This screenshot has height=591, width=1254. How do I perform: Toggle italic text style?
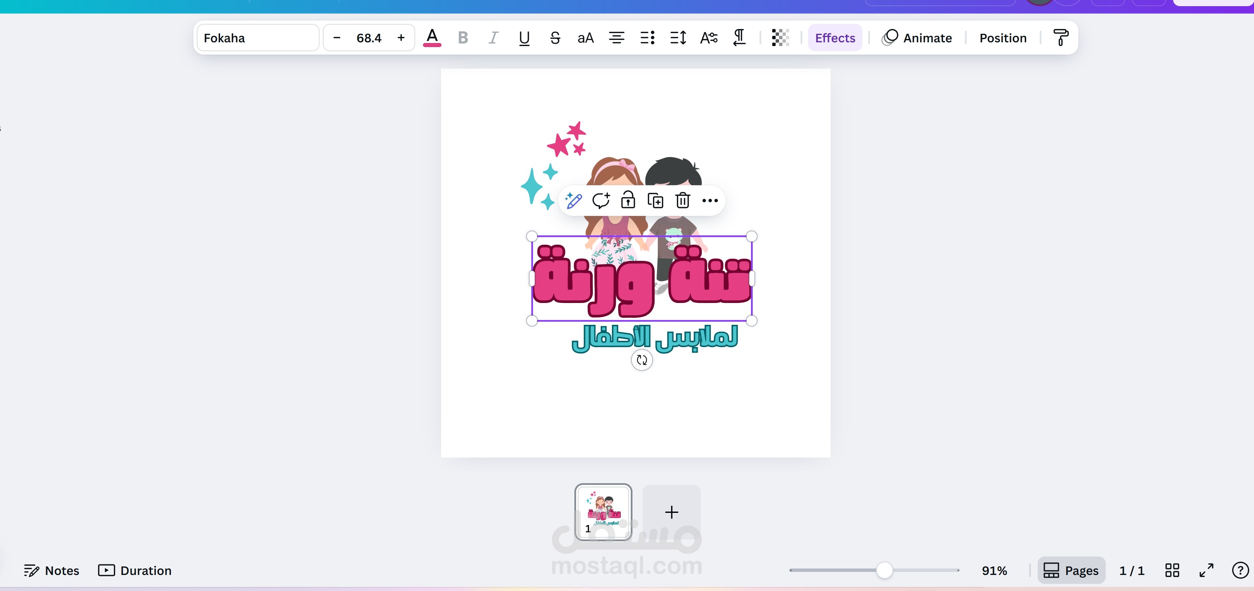point(493,38)
